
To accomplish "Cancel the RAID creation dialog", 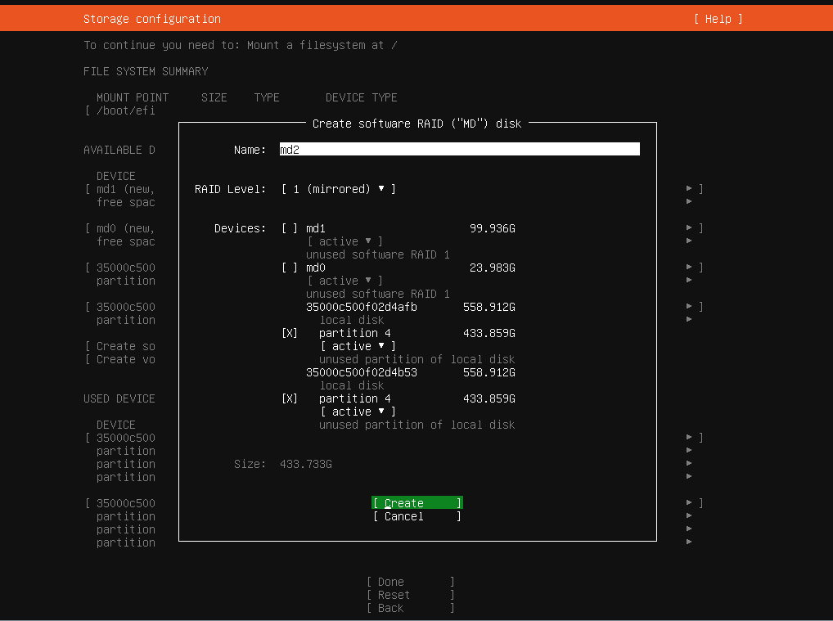I will click(x=416, y=516).
